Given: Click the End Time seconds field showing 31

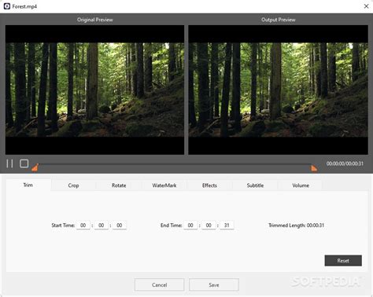Looking at the screenshot, I should click(x=227, y=225).
